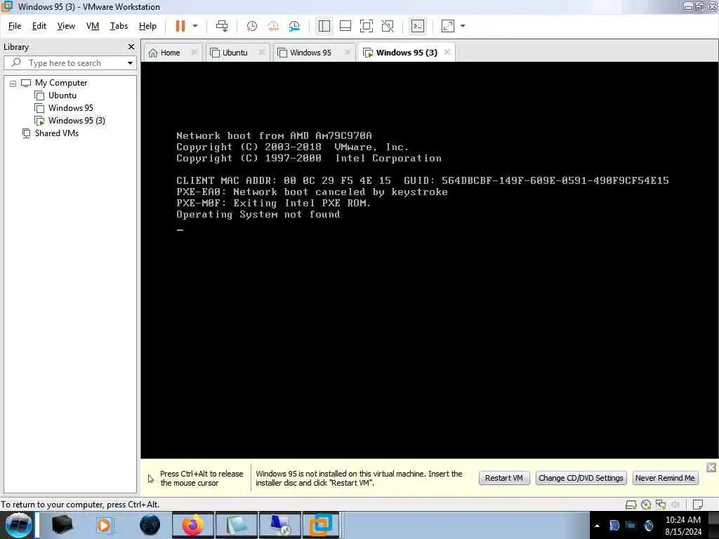Switch to Unity mode icon
719x539 pixels.
[x=388, y=26]
